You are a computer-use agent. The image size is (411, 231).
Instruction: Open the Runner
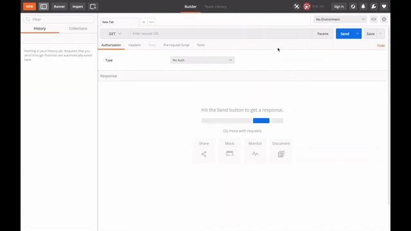coord(59,6)
